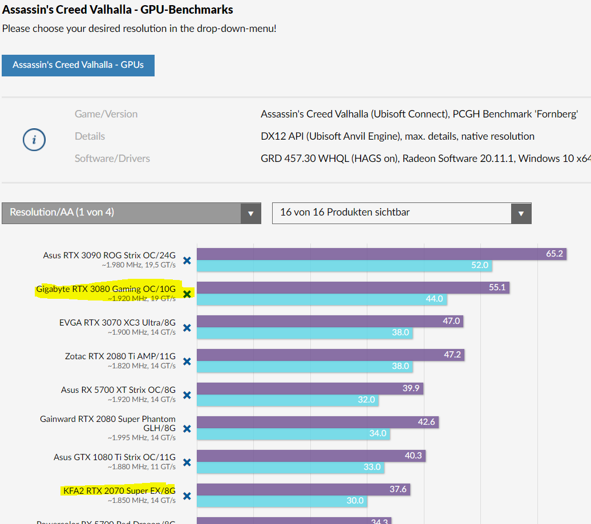Click the purple 39.9 bar of RX 5700 XT
The height and width of the screenshot is (524, 591).
[x=310, y=388]
